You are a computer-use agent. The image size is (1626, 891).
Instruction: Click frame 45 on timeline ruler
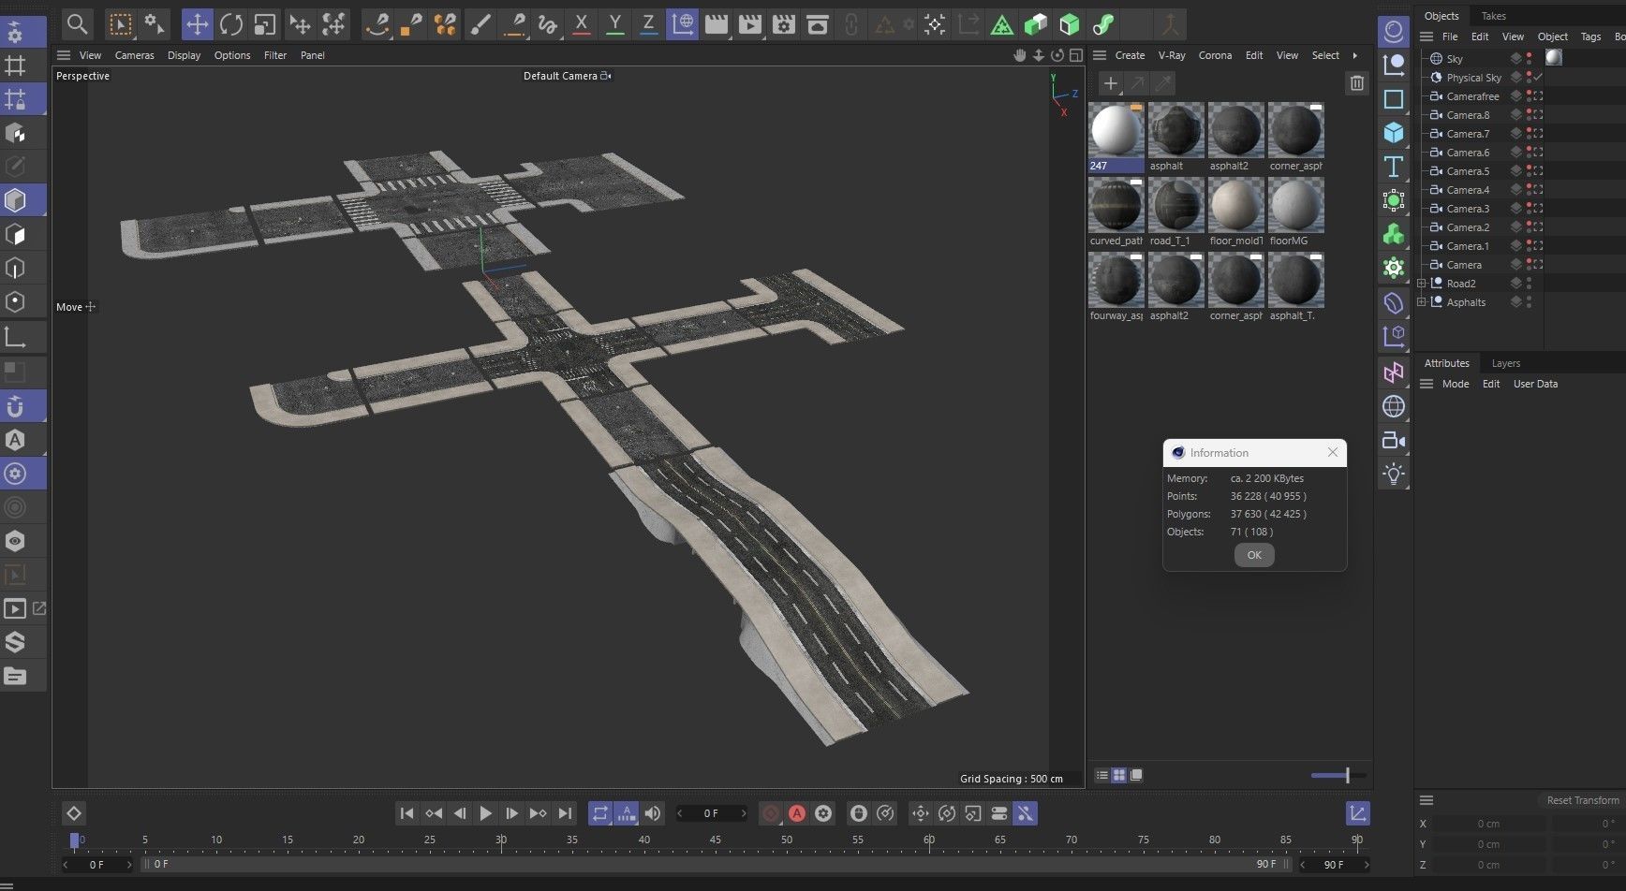click(715, 840)
